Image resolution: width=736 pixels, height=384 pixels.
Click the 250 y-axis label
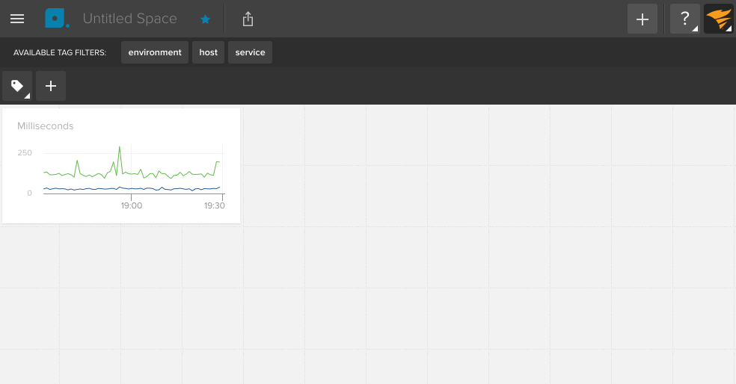(25, 152)
